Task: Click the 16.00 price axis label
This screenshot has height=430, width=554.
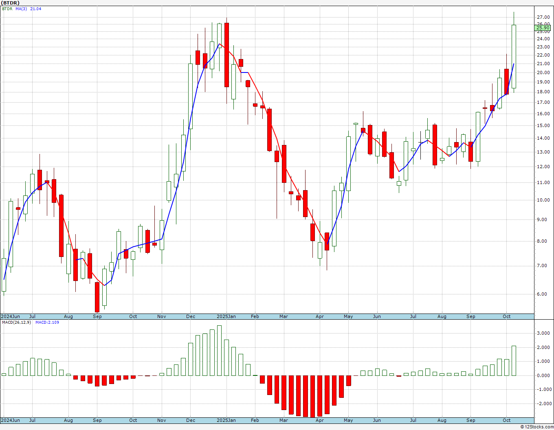Action: tap(543, 114)
